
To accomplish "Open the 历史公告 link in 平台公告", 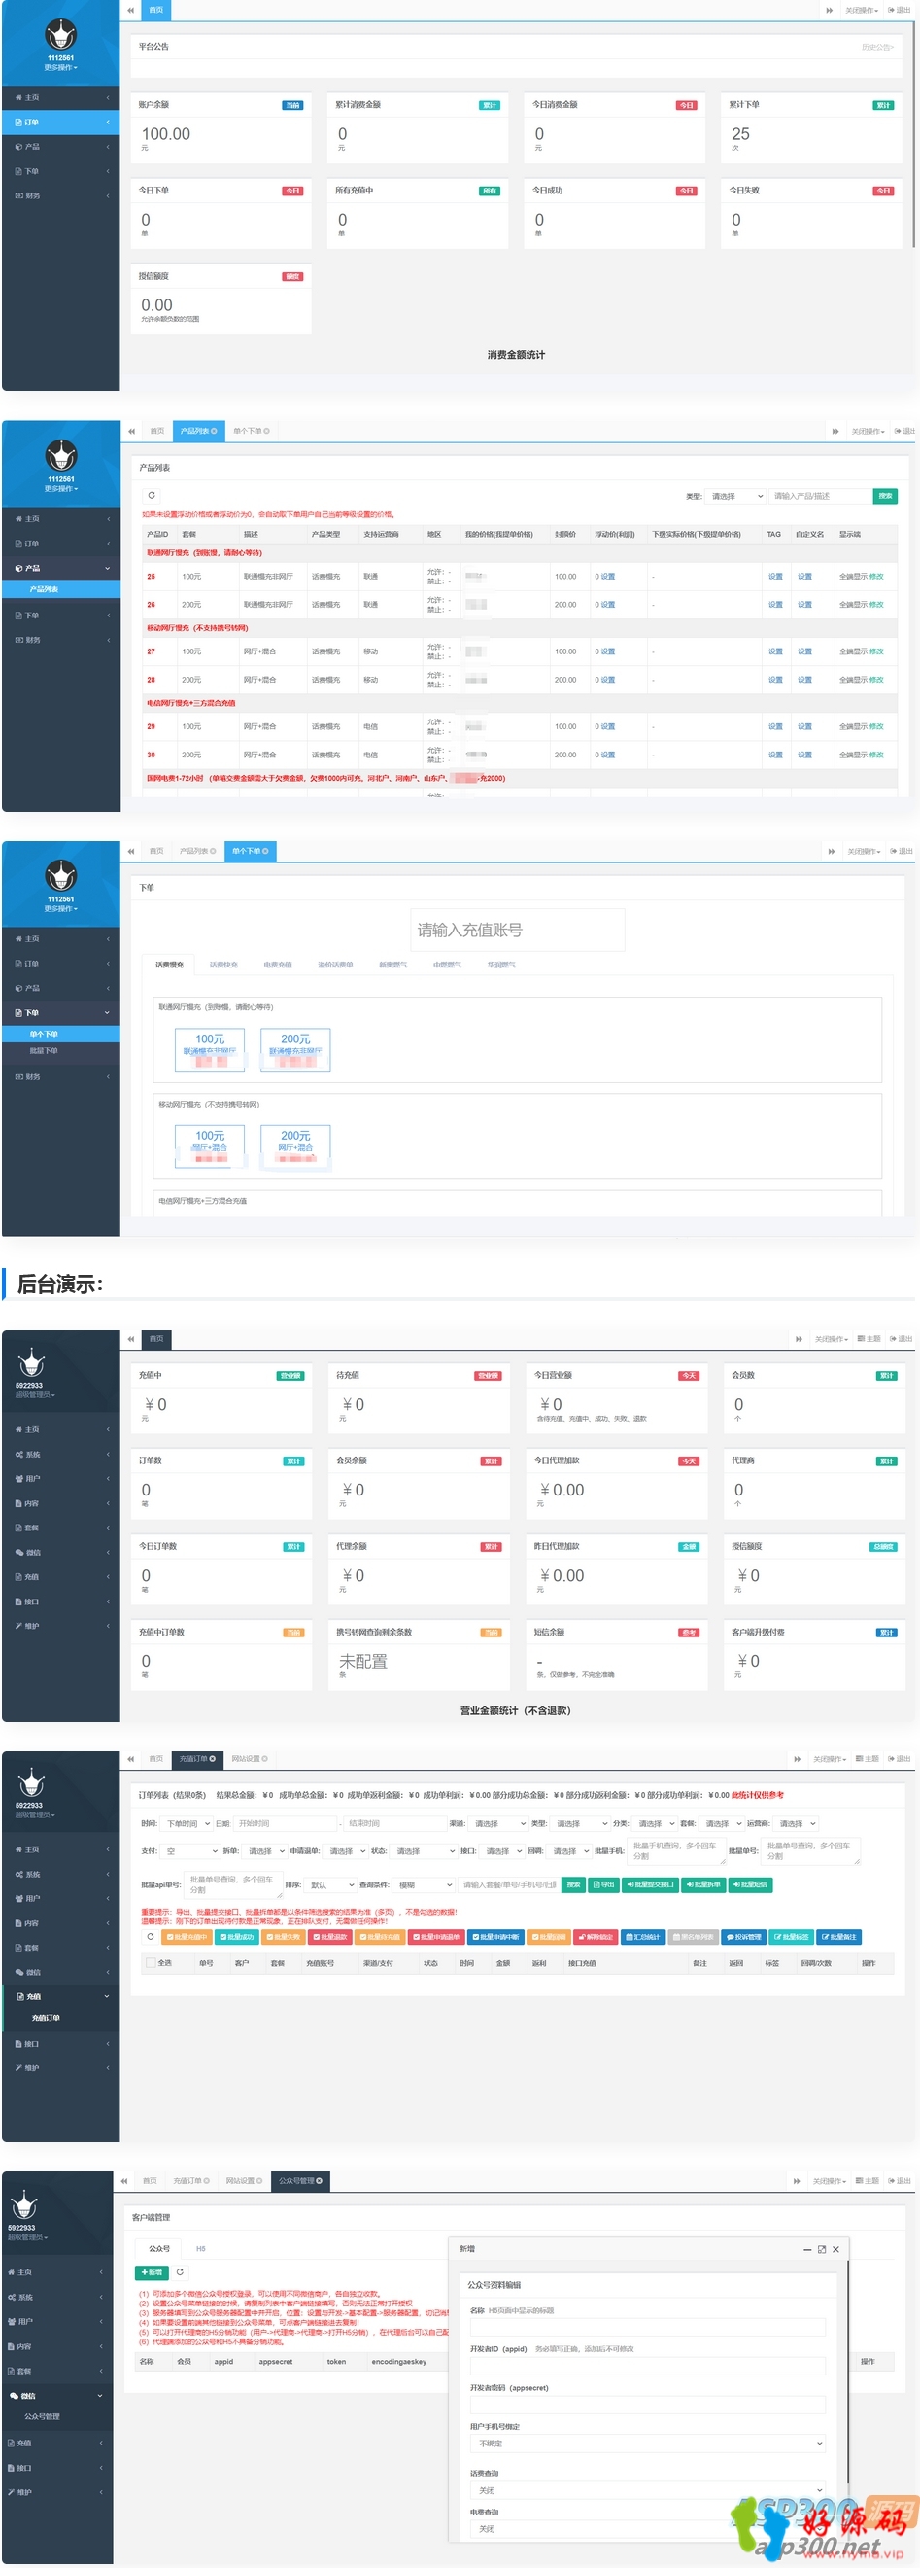I will pos(877,47).
